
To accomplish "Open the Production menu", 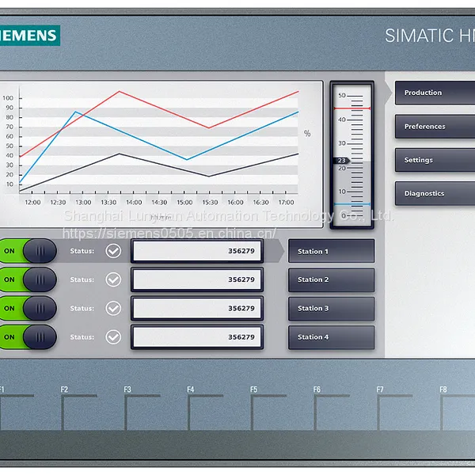I will pos(435,93).
